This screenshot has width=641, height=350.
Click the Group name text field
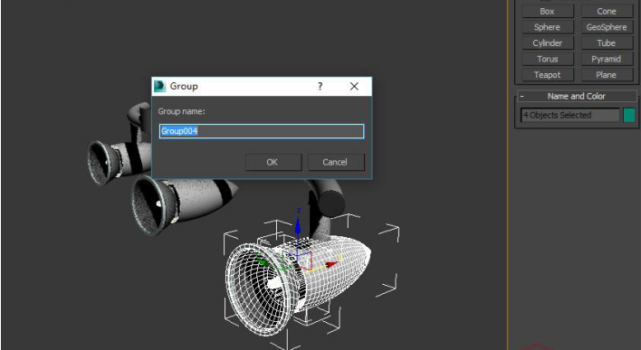pos(262,131)
